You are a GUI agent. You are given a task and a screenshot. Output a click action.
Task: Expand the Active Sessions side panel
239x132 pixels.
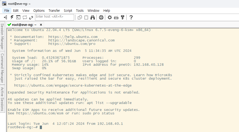pyautogui.click(x=2, y=99)
